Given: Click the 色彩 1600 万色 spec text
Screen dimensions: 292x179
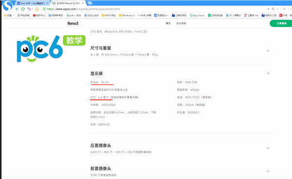Looking at the screenshot, I should point(187,82).
